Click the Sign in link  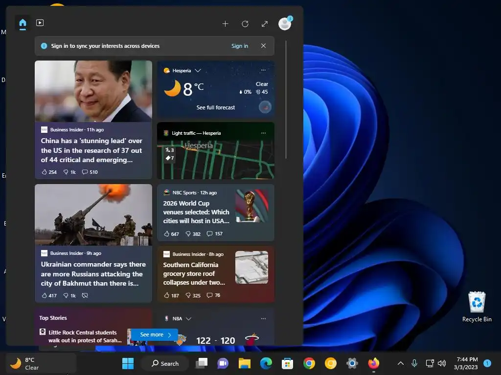[240, 46]
